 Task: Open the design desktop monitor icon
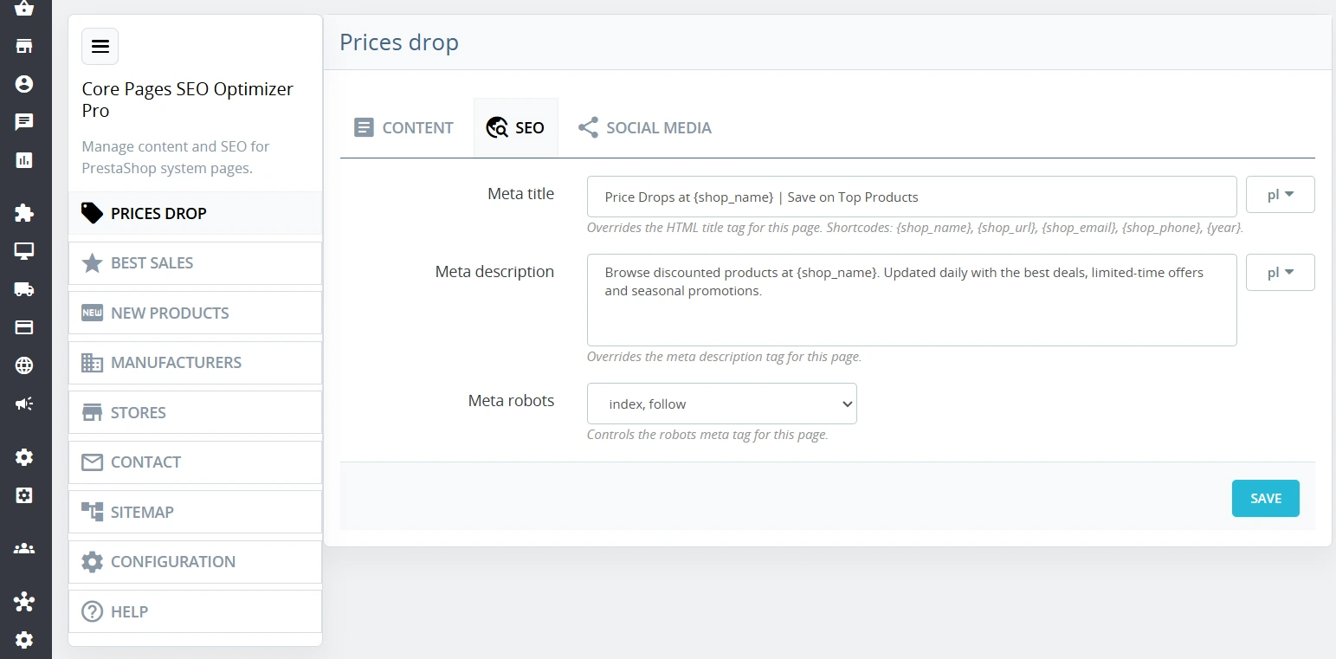24,252
